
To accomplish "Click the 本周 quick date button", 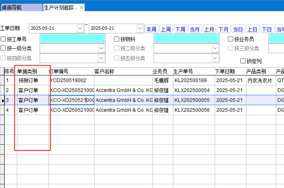I will pos(151,29).
